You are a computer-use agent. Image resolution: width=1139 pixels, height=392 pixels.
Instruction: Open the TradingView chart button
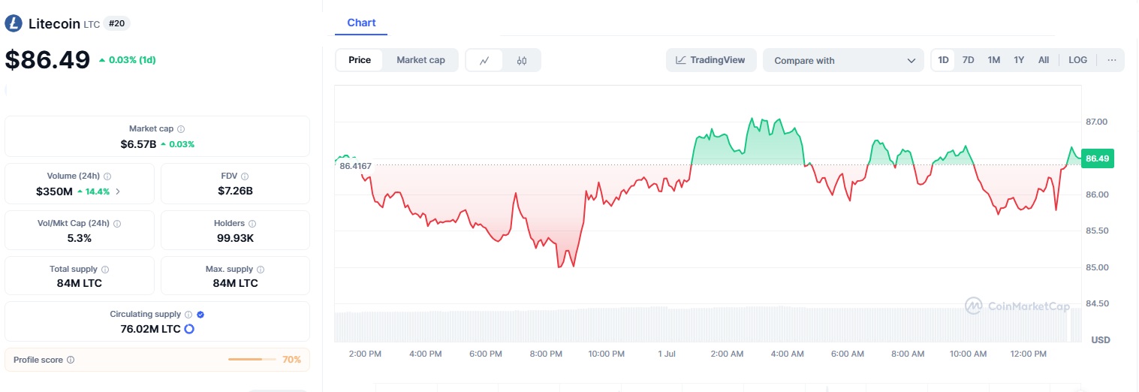[710, 60]
